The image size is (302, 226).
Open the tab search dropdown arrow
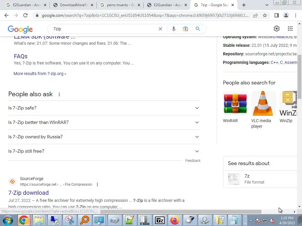coord(267,5)
